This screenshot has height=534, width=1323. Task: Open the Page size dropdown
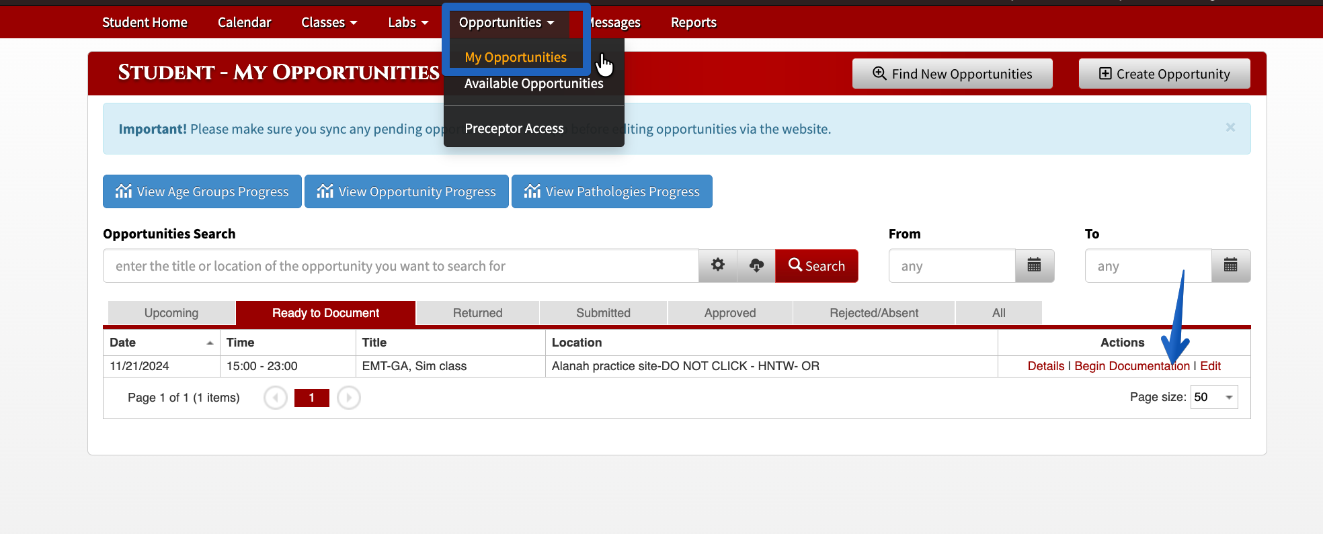tap(1214, 397)
